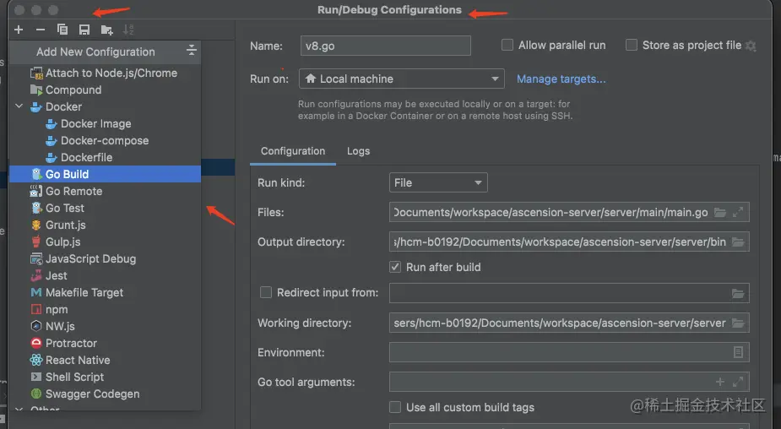Viewport: 781px width, 429px height.
Task: Select the Compound configuration type
Action: pyautogui.click(x=105, y=90)
